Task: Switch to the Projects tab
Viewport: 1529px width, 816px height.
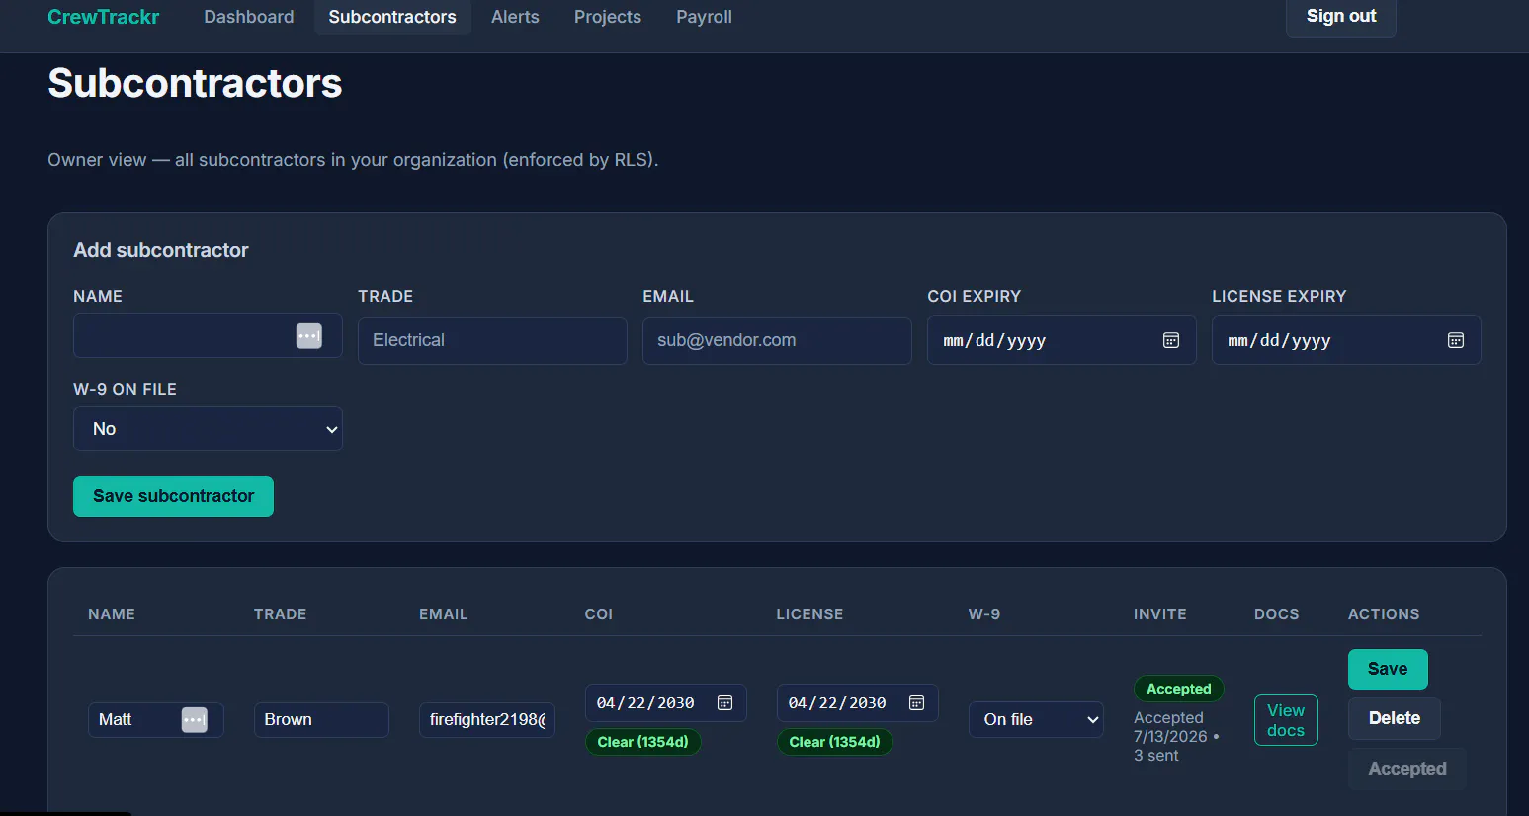Action: coord(608,17)
